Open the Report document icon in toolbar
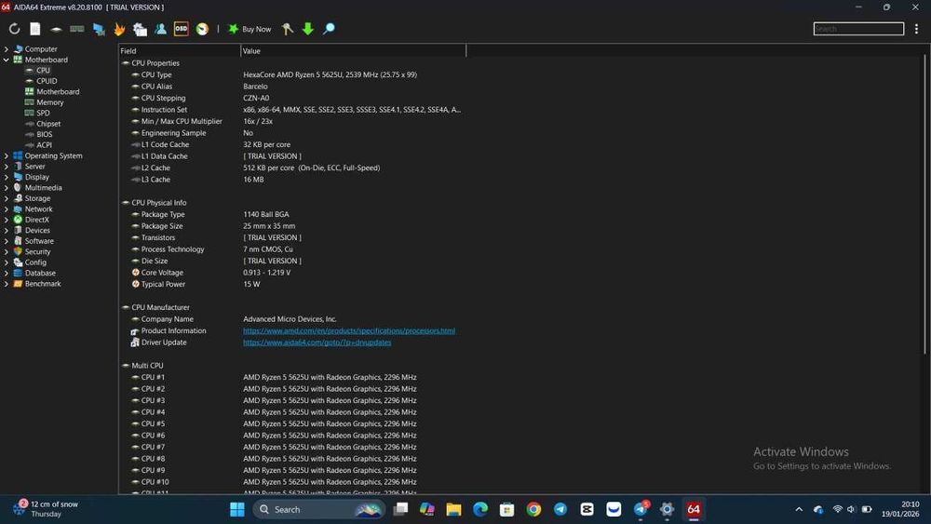 pyautogui.click(x=35, y=29)
